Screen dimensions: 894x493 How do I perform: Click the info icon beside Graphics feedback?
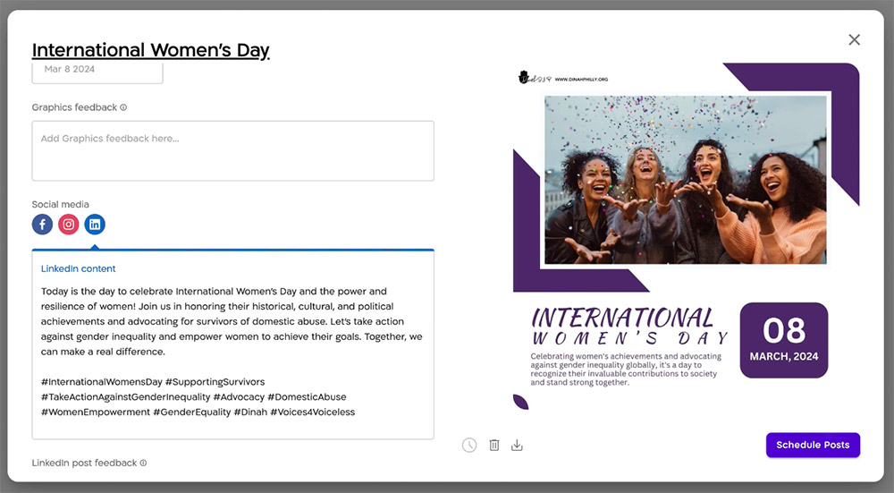pyautogui.click(x=123, y=108)
